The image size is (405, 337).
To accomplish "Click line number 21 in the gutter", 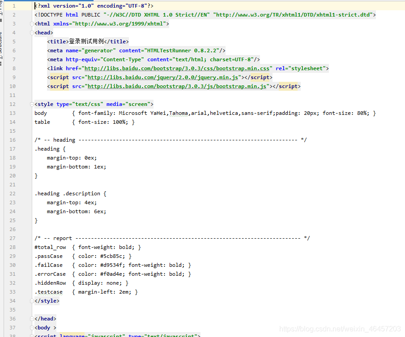I will 13,185.
